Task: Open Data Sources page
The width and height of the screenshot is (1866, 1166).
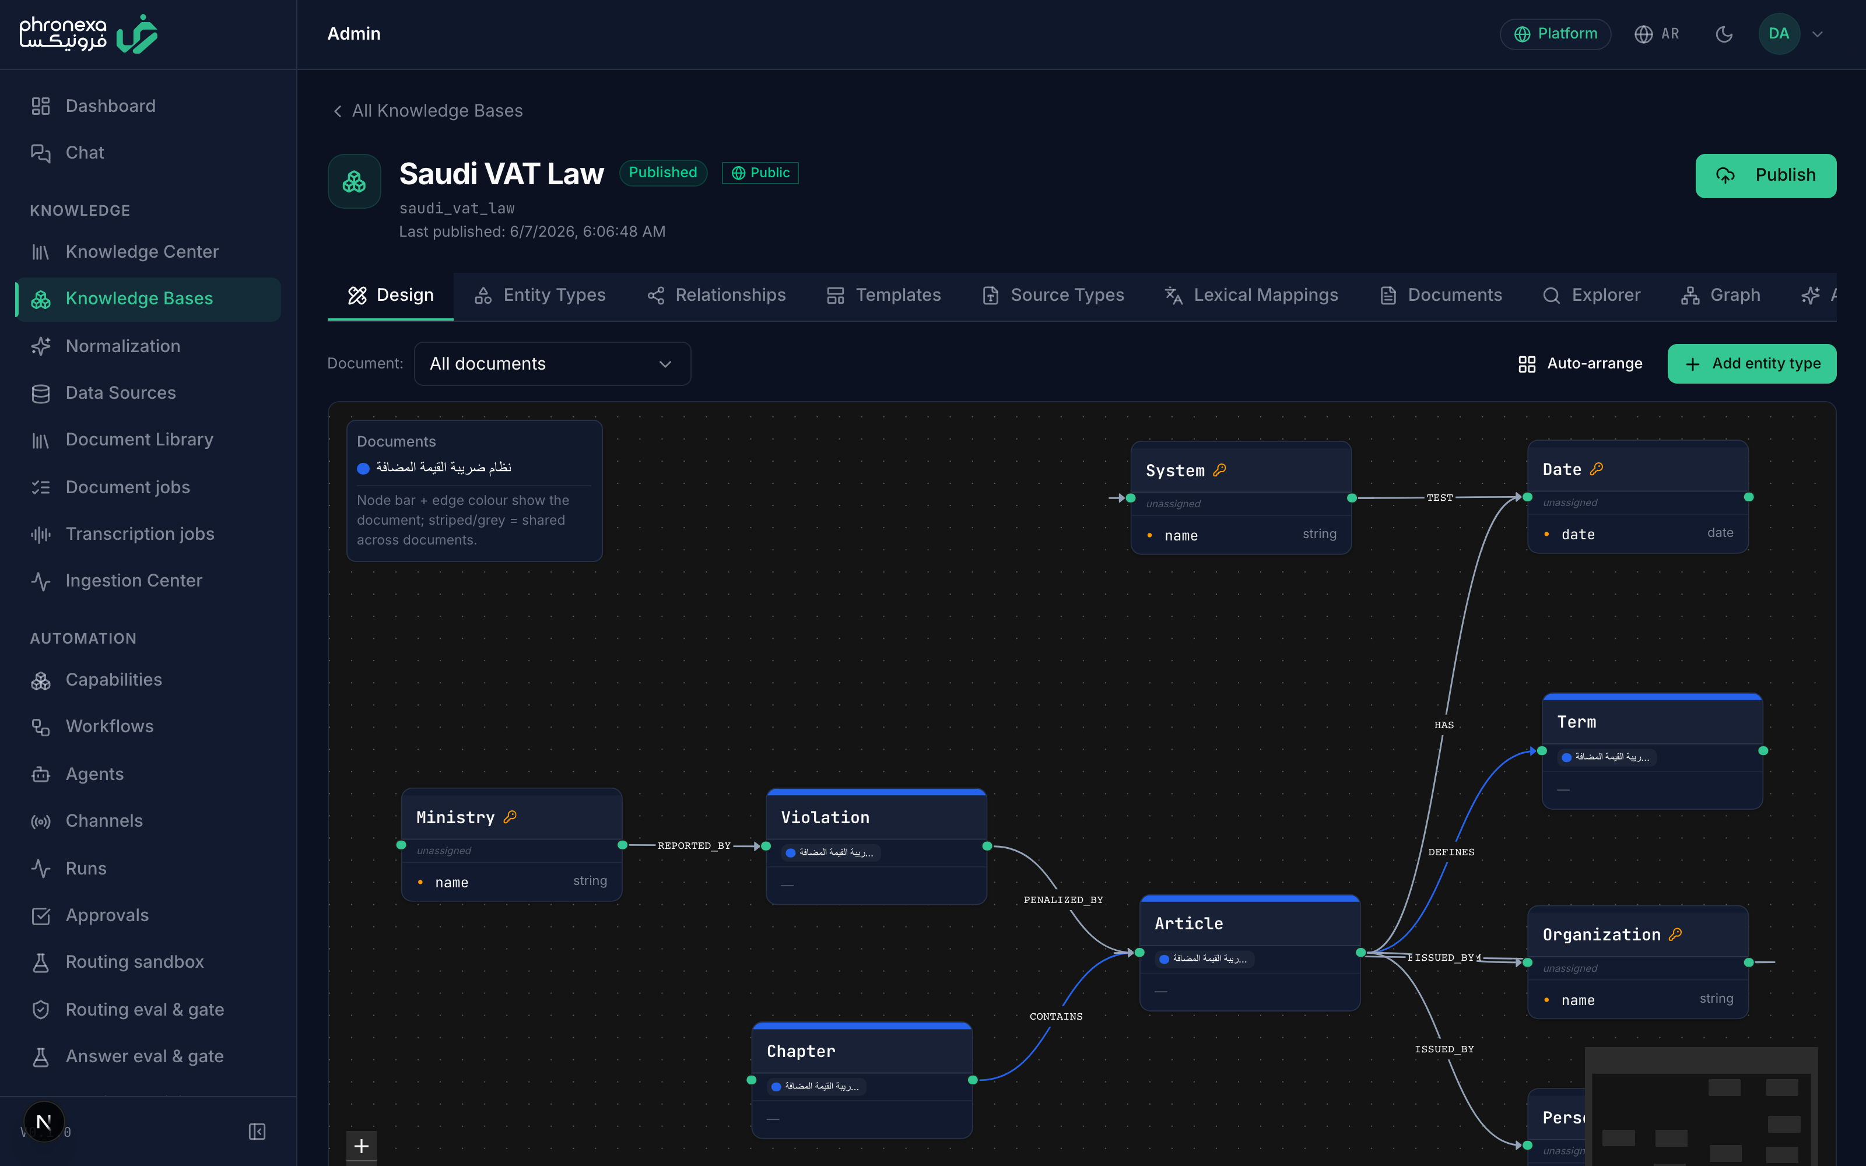Action: [x=148, y=392]
